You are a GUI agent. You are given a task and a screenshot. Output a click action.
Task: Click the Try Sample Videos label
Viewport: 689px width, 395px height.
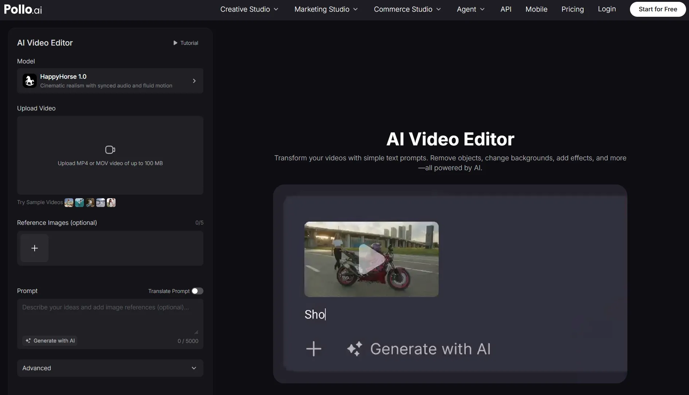(x=40, y=202)
